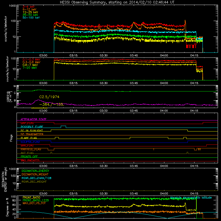Click the counts/s/detector label of top plot
The image size is (221, 221).
[x=6, y=29]
